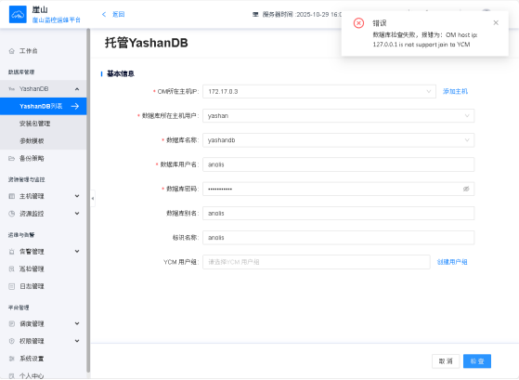The width and height of the screenshot is (519, 380).
Task: Click the 基本信息 section heading
Action: 121,74
